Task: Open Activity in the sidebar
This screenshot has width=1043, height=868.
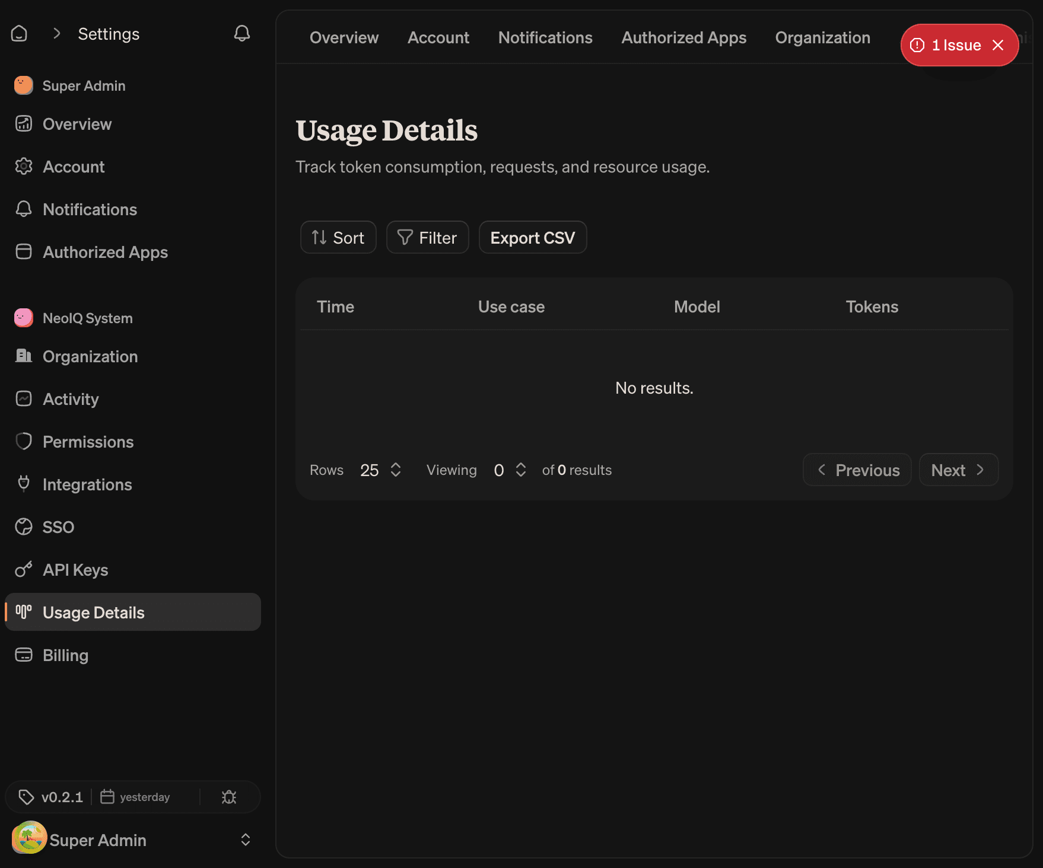Action: point(133,398)
